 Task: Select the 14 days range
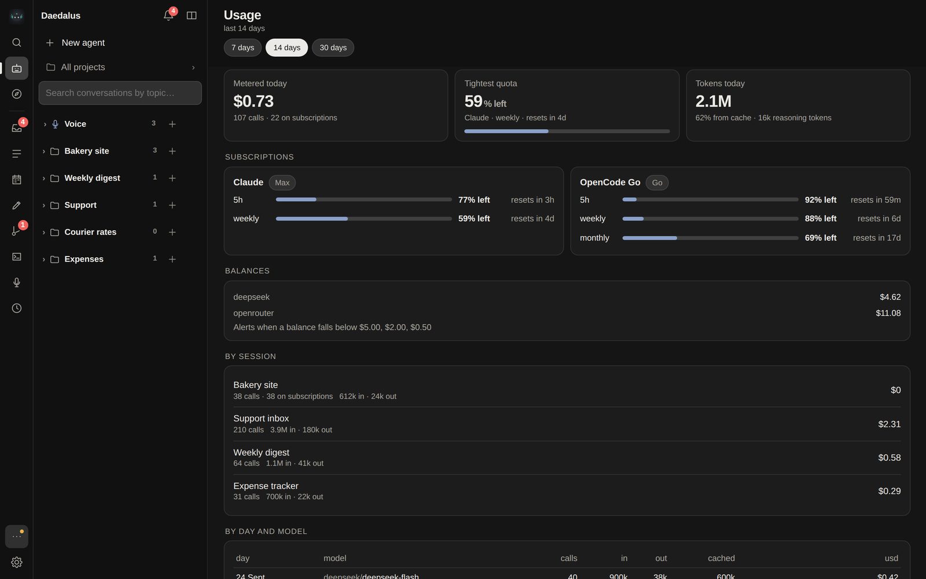(287, 47)
